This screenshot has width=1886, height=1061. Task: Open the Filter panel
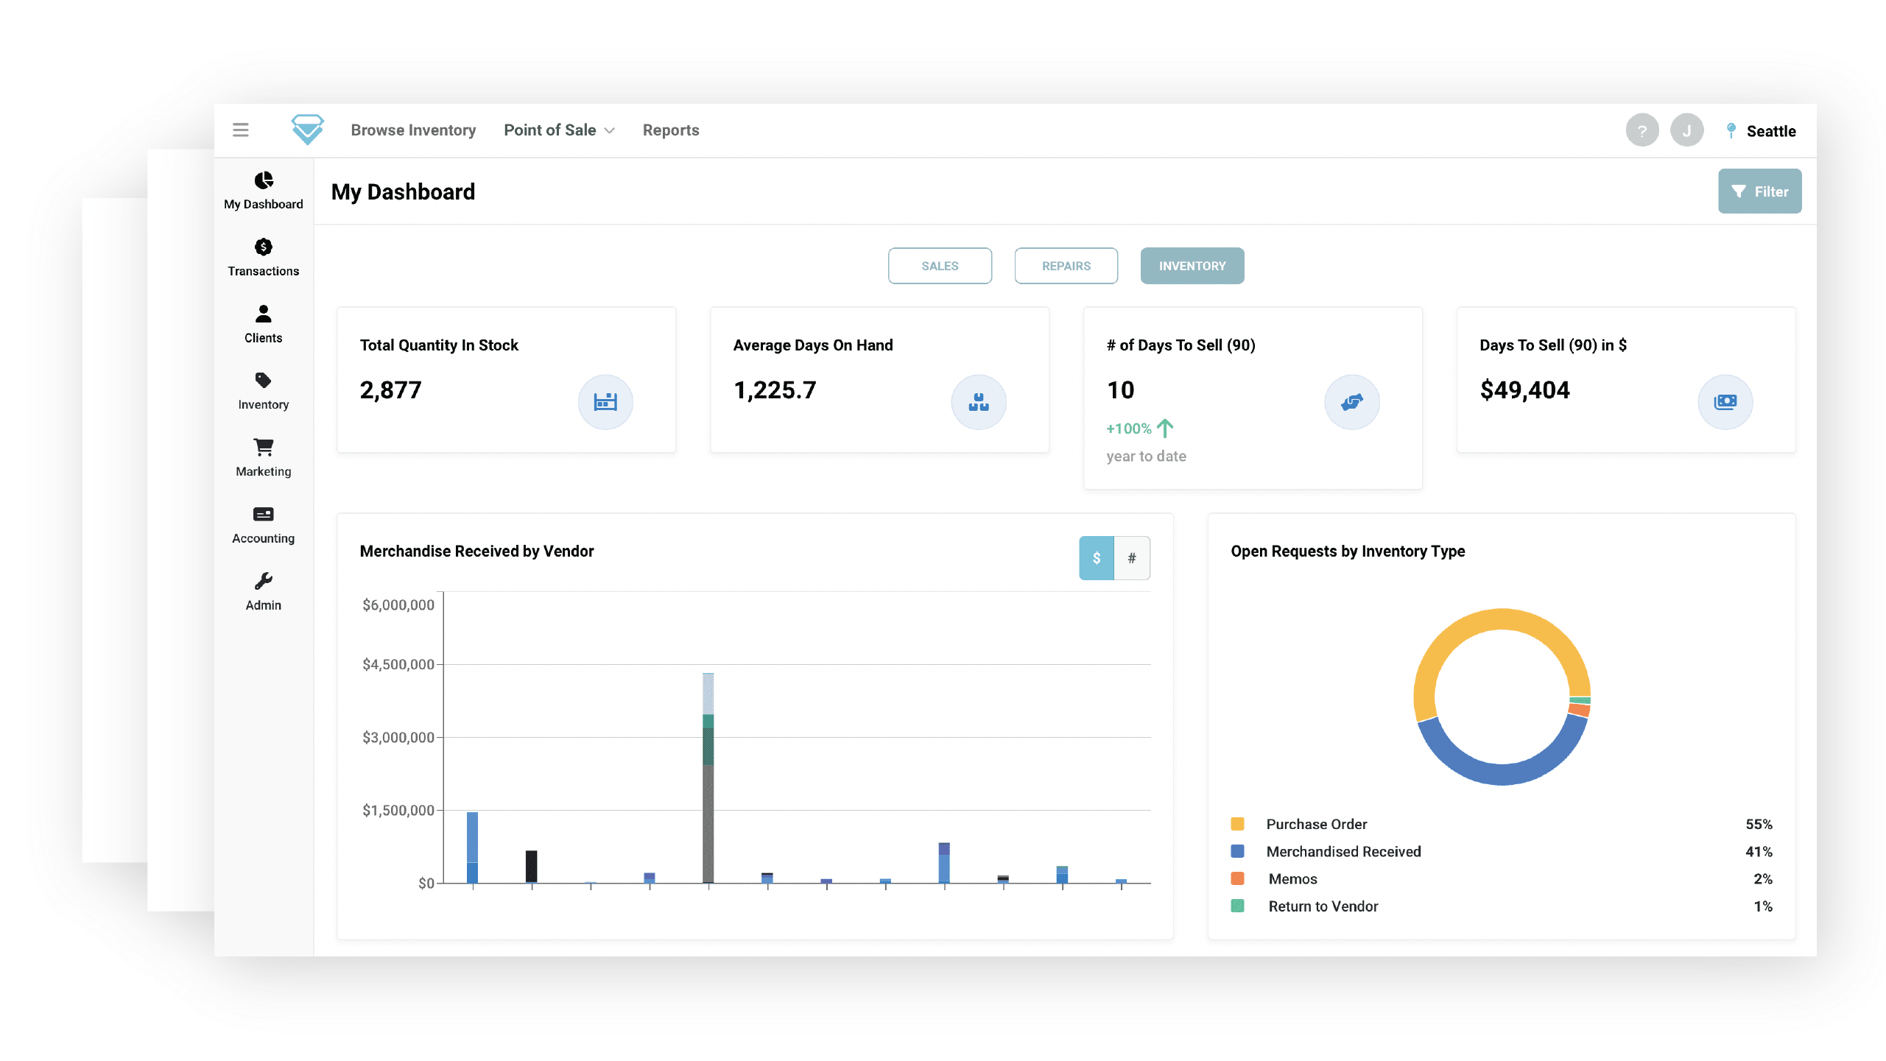tap(1759, 191)
